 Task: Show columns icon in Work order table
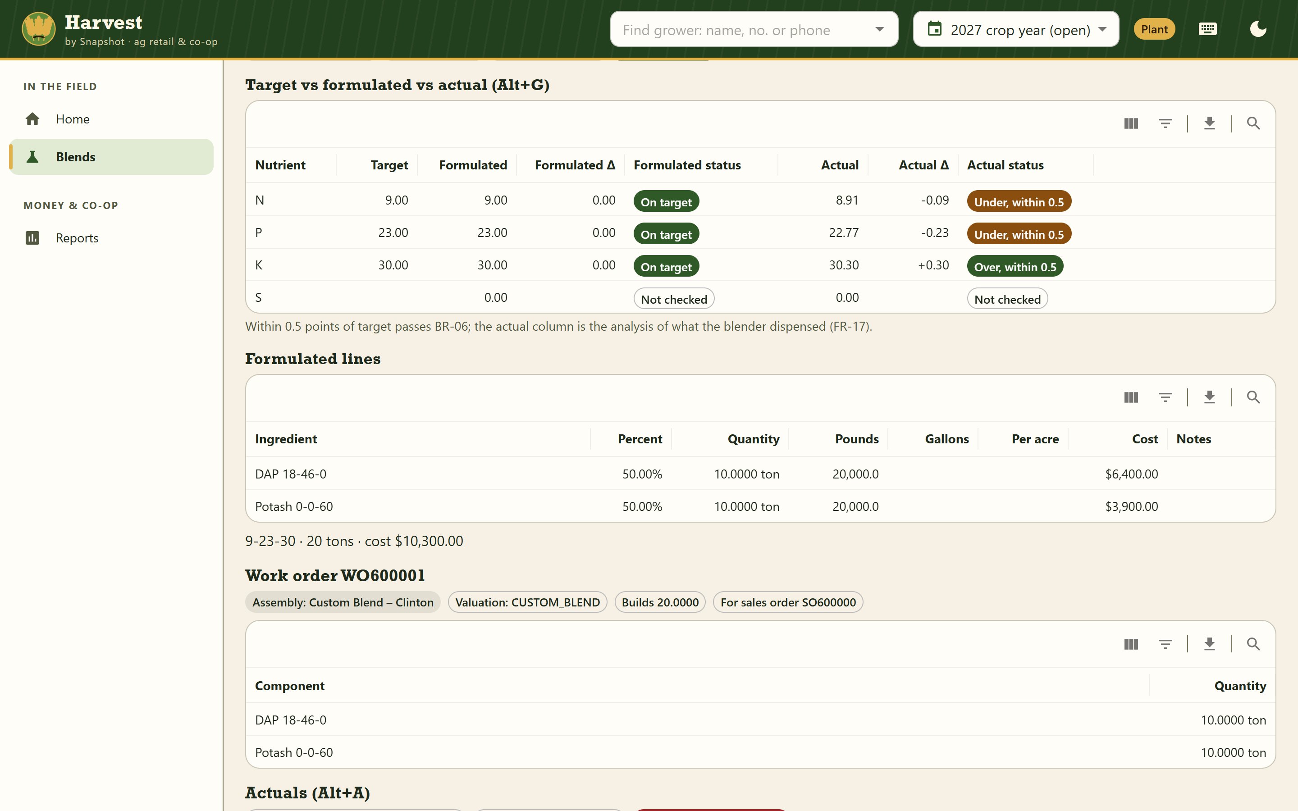1131,644
